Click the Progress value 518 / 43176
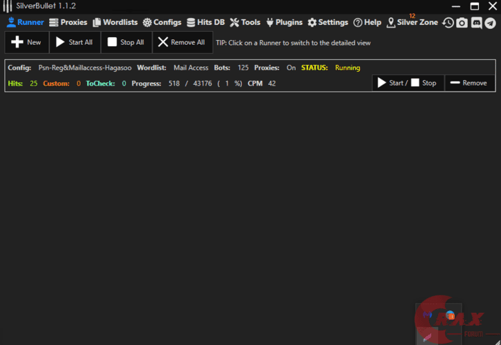The width and height of the screenshot is (501, 345). pyautogui.click(x=190, y=83)
